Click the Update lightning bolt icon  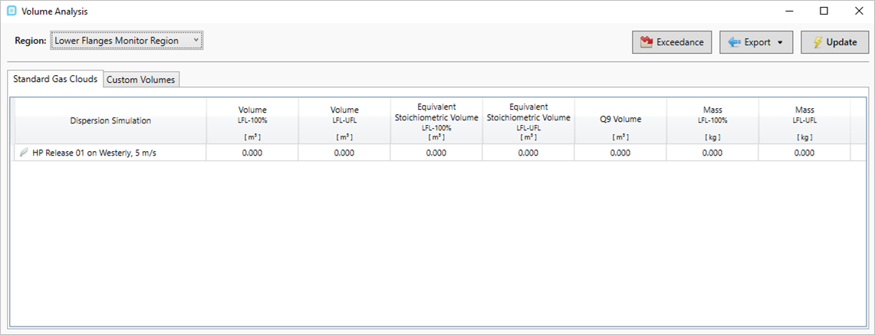[817, 42]
